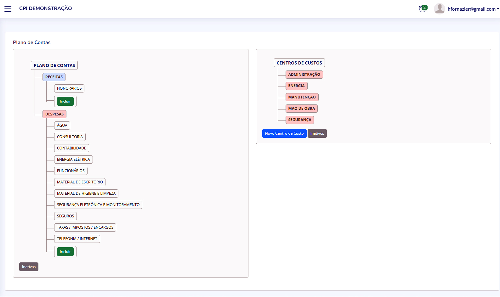Select the SEGURANÇA cost center
500x297 pixels.
click(x=299, y=120)
